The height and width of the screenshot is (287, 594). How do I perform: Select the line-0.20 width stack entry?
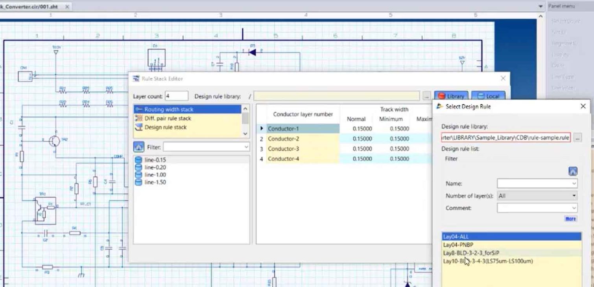click(x=155, y=167)
